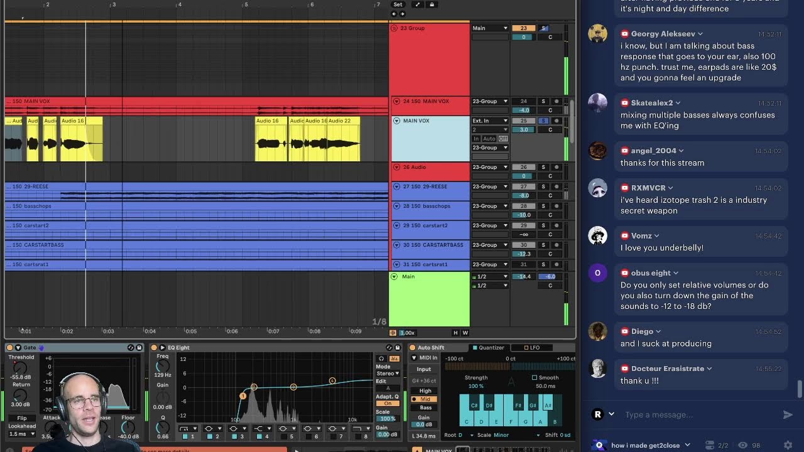Screen dimensions: 804x452
Task: Disable EQ band 2 checkbox
Action: click(210, 436)
